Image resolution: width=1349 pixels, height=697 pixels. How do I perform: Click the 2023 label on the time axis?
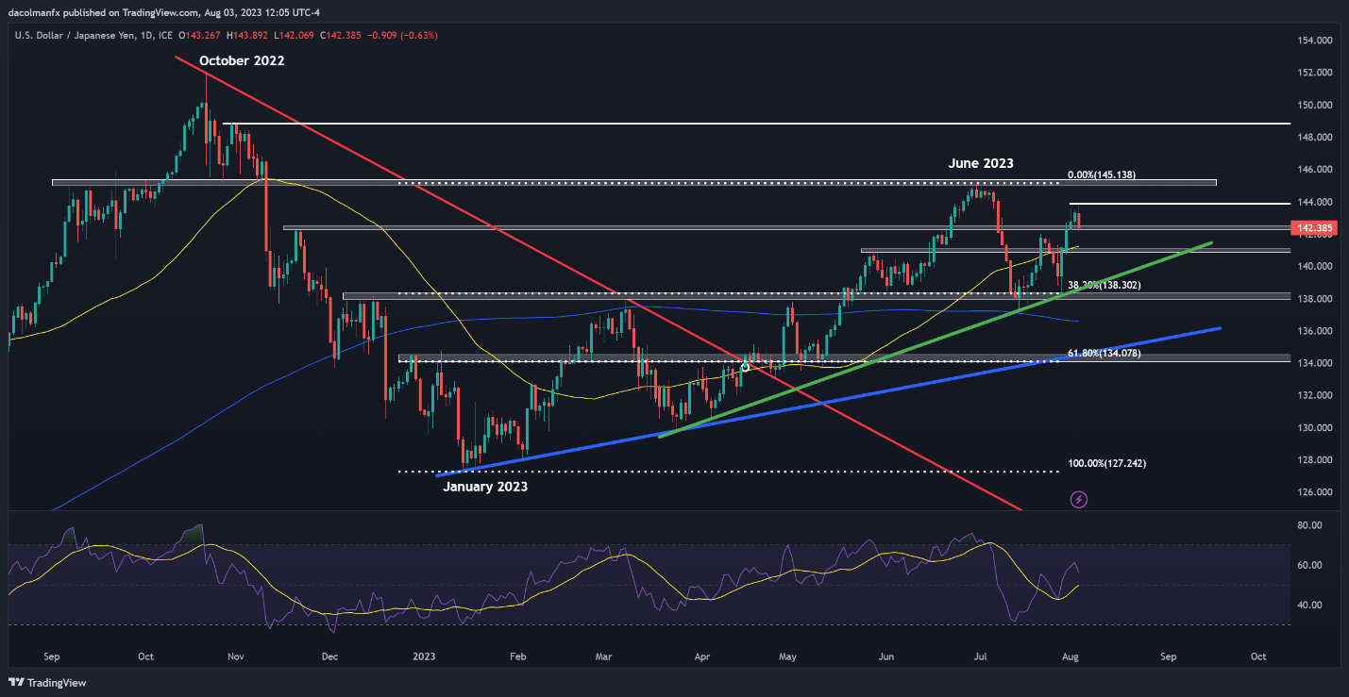click(x=422, y=655)
